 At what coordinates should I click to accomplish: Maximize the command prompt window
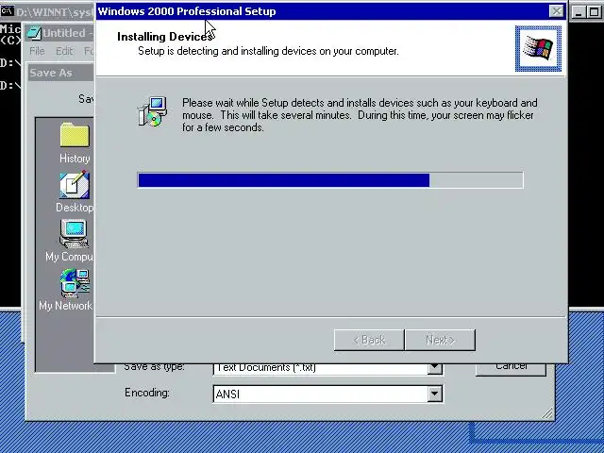594,11
